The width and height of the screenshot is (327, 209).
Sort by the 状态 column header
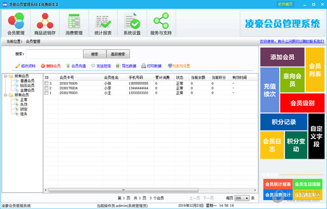179,77
